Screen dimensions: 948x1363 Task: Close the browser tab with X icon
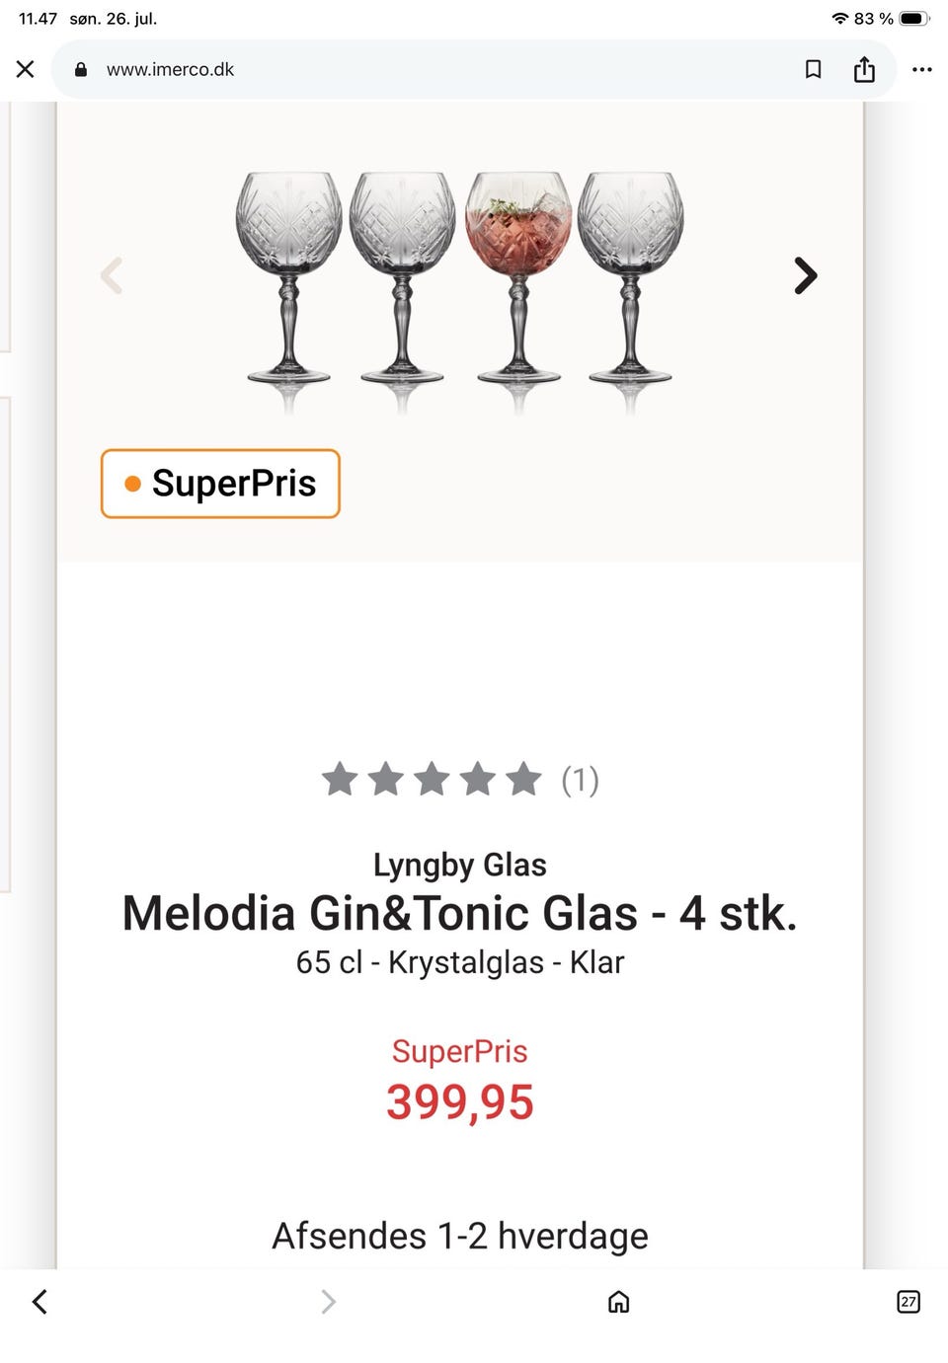(26, 69)
